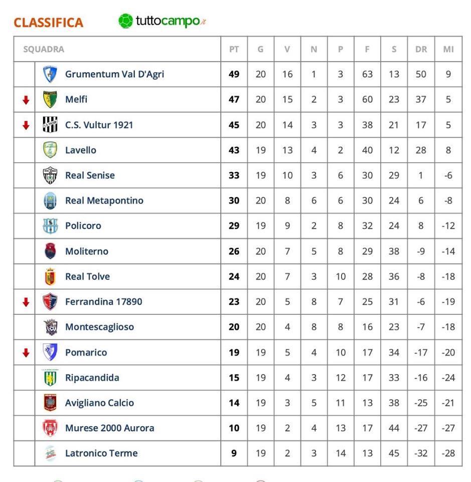
Task: Sort table by PT column header
Action: pyautogui.click(x=234, y=49)
